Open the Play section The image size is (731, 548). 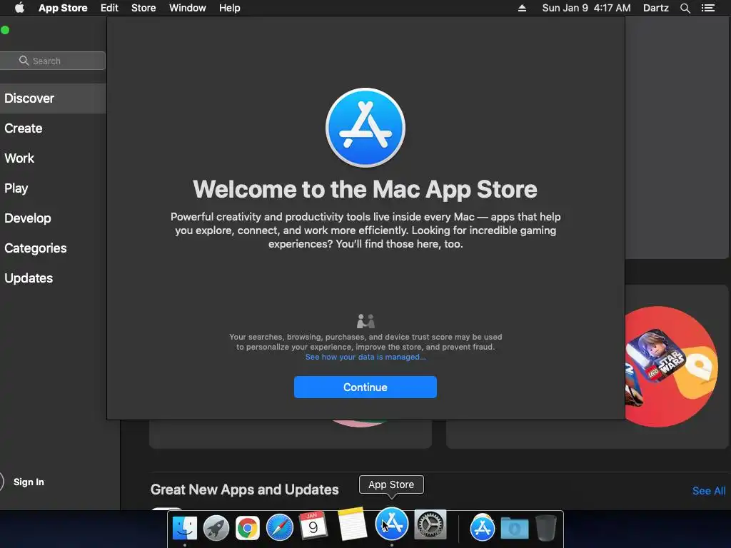(16, 188)
